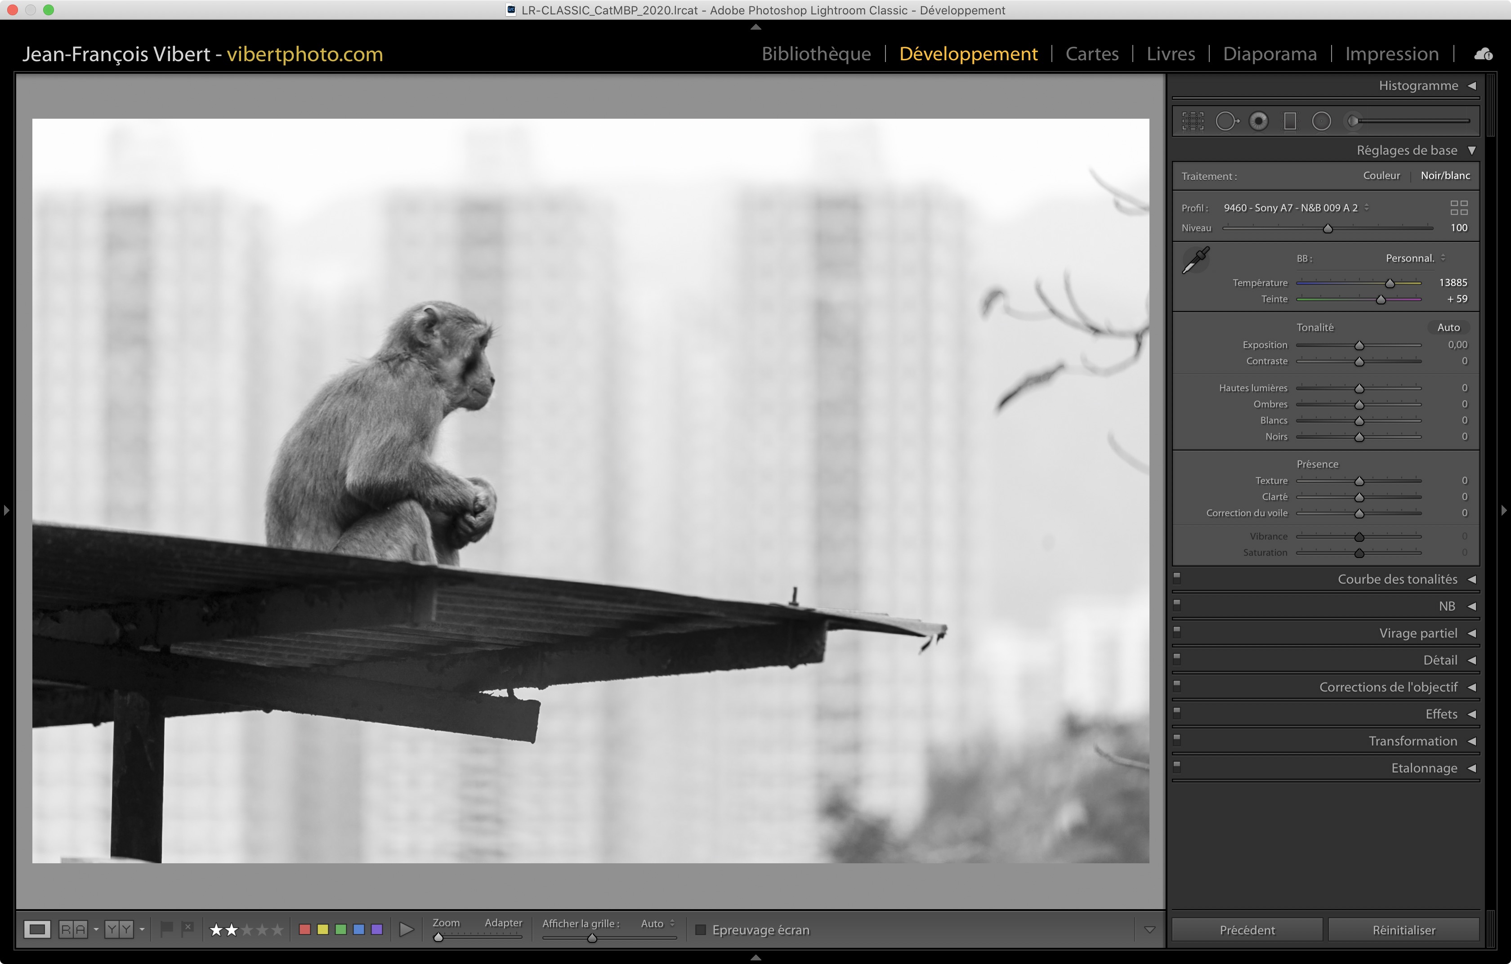
Task: Expand the Effets panel
Action: pos(1471,714)
